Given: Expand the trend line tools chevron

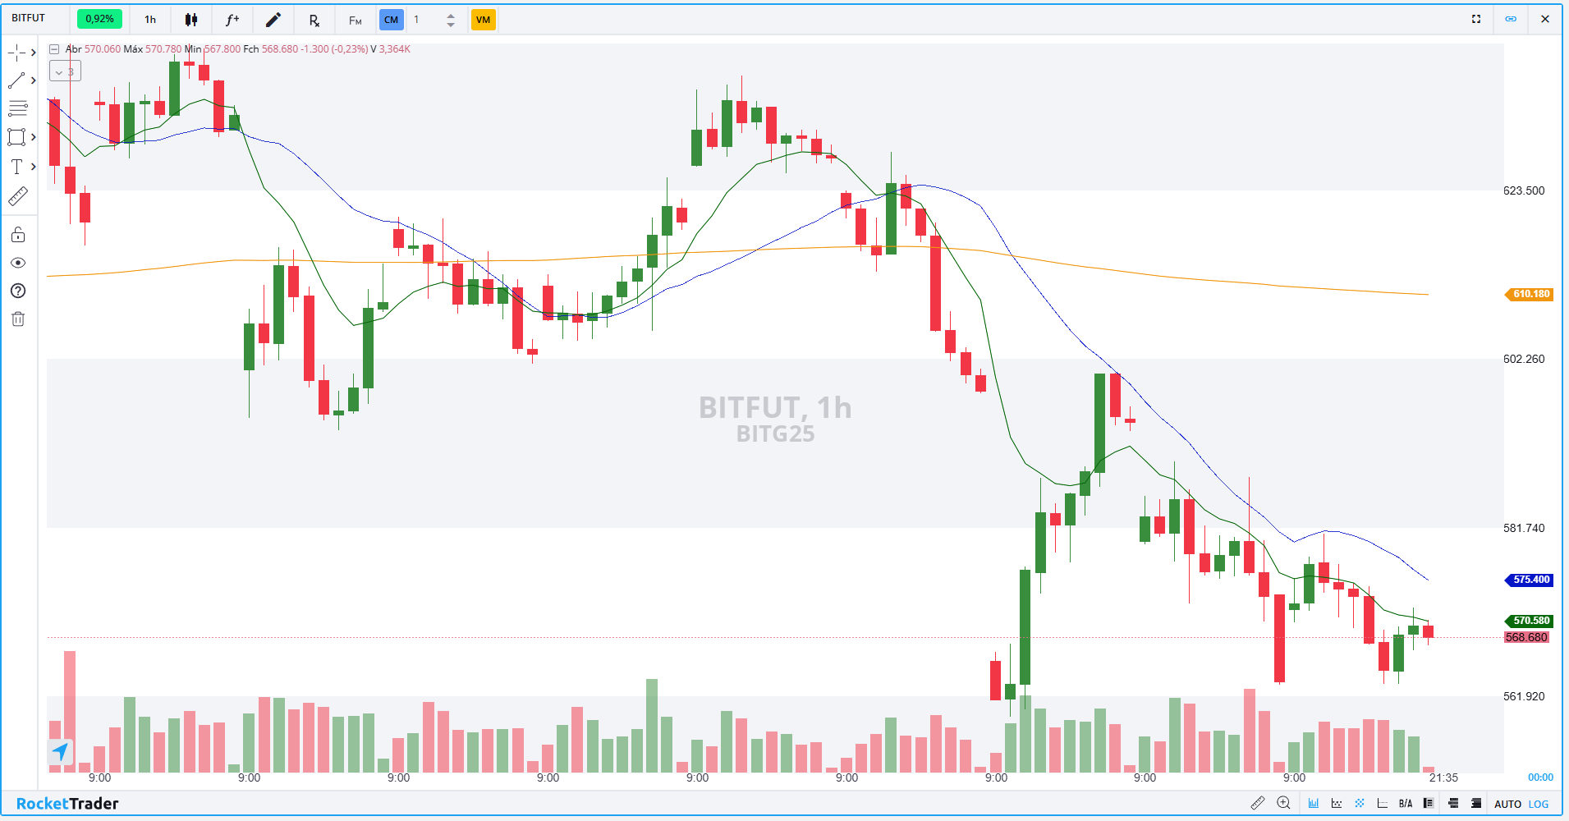Looking at the screenshot, I should pos(34,80).
